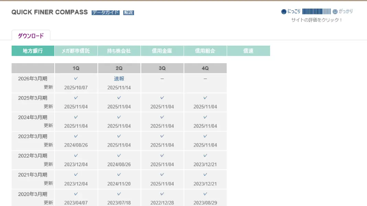Click the 1Q column header

pyautogui.click(x=76, y=68)
